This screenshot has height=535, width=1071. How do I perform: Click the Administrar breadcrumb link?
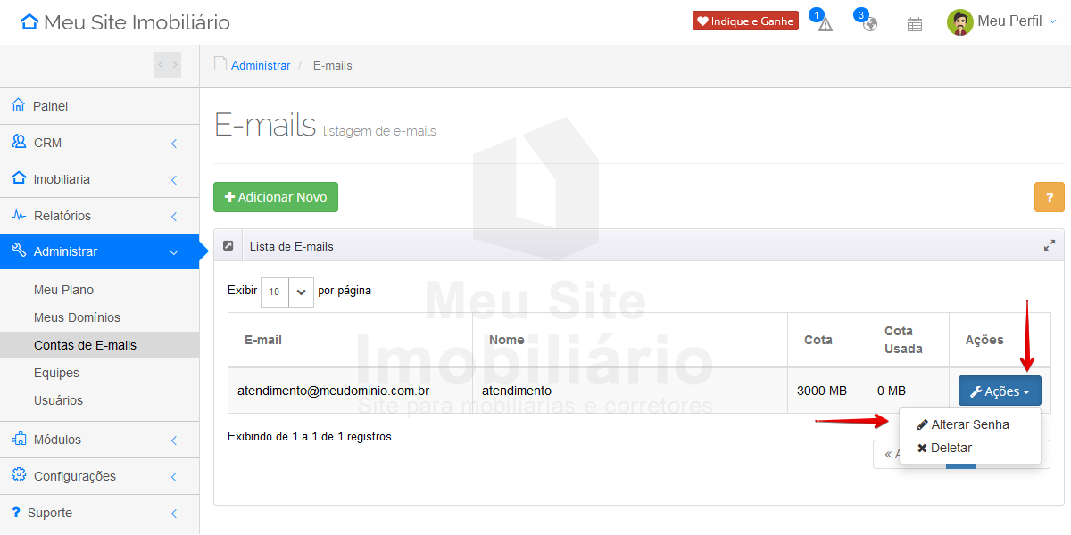260,65
